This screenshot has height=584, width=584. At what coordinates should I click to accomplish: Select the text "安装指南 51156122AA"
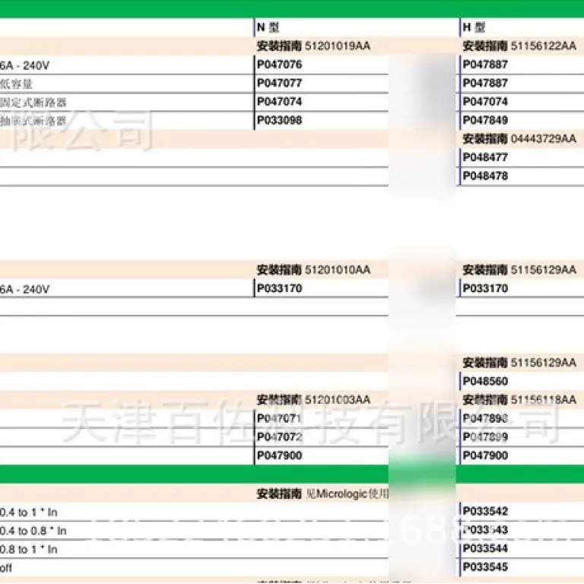(x=519, y=46)
